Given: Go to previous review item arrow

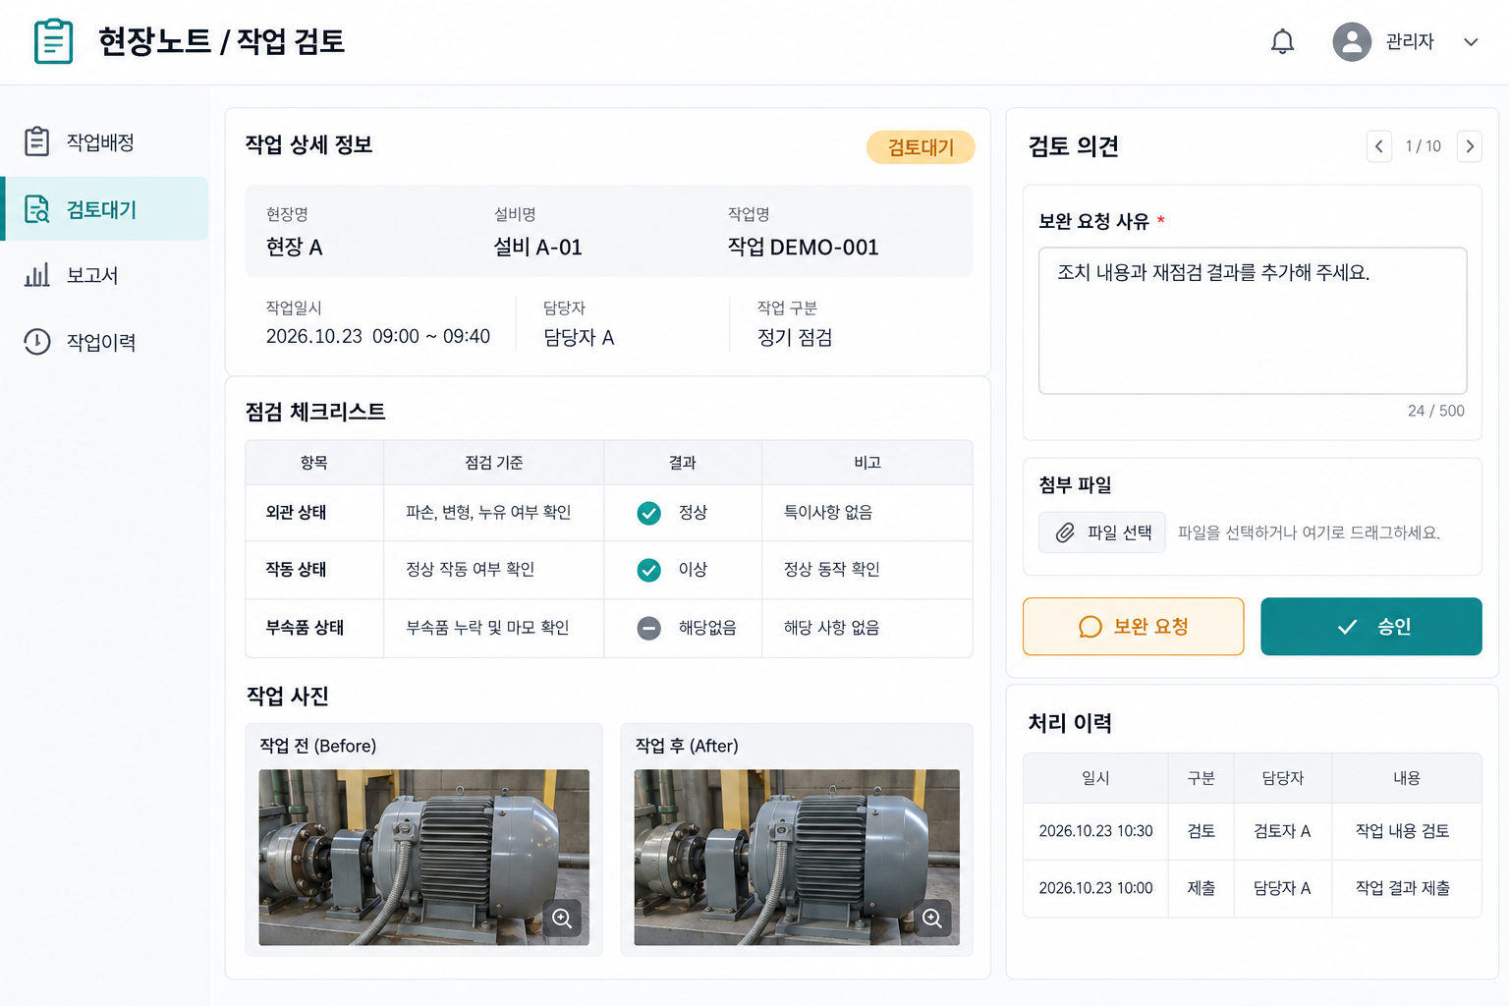Looking at the screenshot, I should (x=1379, y=146).
